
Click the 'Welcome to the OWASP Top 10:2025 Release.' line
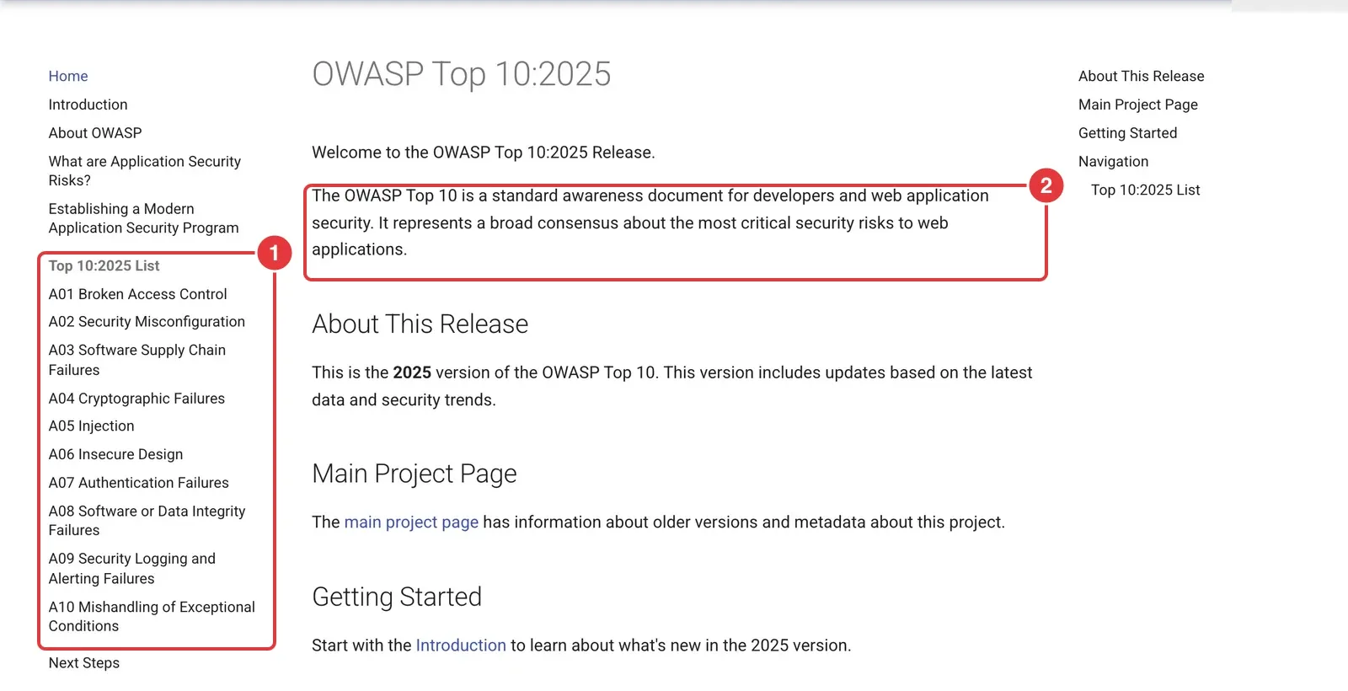483,153
